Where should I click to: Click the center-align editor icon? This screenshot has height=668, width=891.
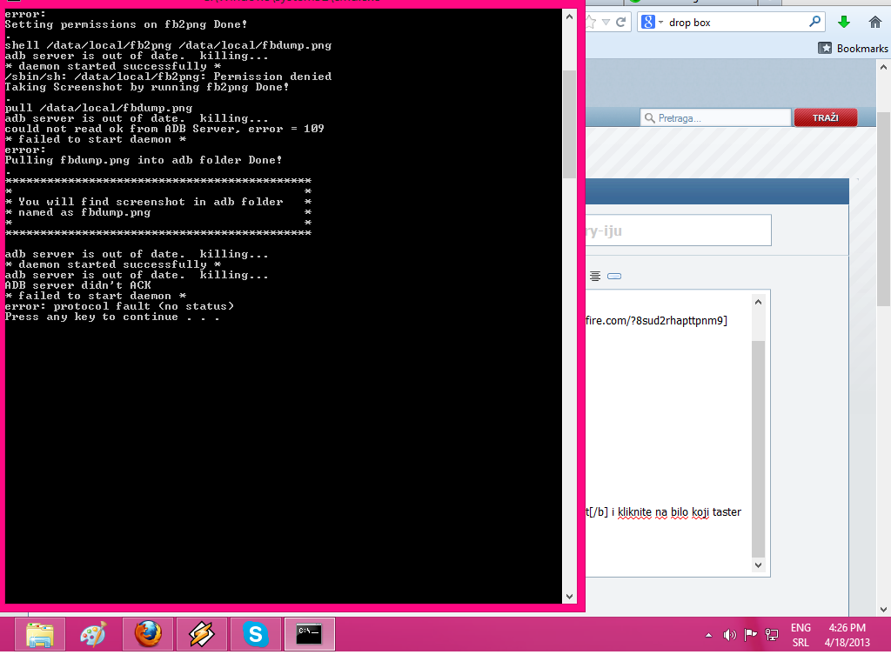pyautogui.click(x=595, y=276)
